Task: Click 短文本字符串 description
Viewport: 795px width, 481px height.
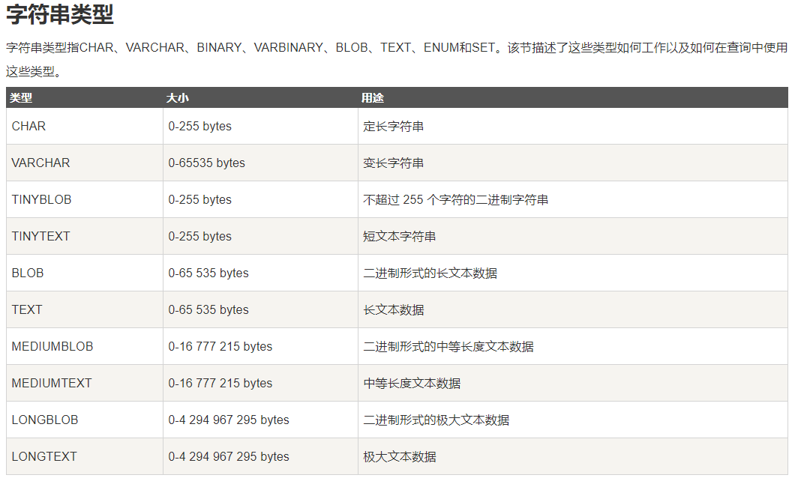Action: [400, 237]
